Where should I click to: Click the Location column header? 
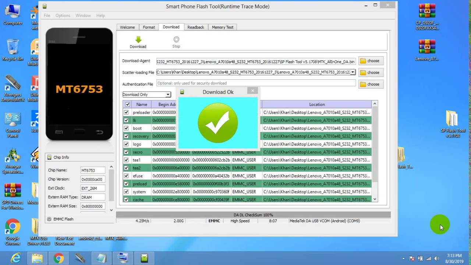point(317,105)
